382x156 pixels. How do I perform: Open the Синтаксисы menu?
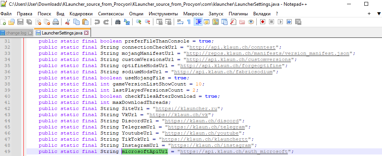point(111,13)
